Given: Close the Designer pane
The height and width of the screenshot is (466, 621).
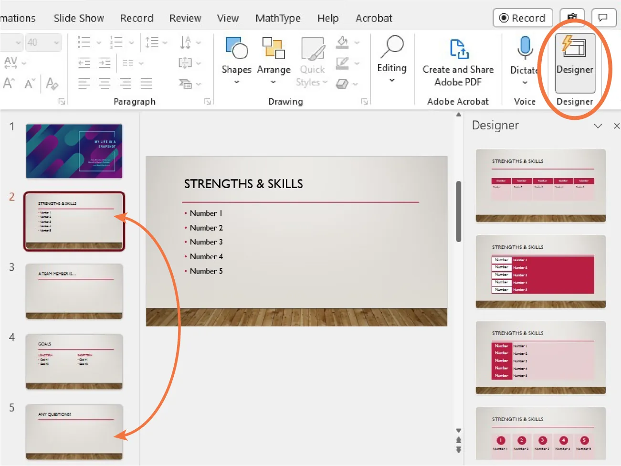Looking at the screenshot, I should pos(616,126).
